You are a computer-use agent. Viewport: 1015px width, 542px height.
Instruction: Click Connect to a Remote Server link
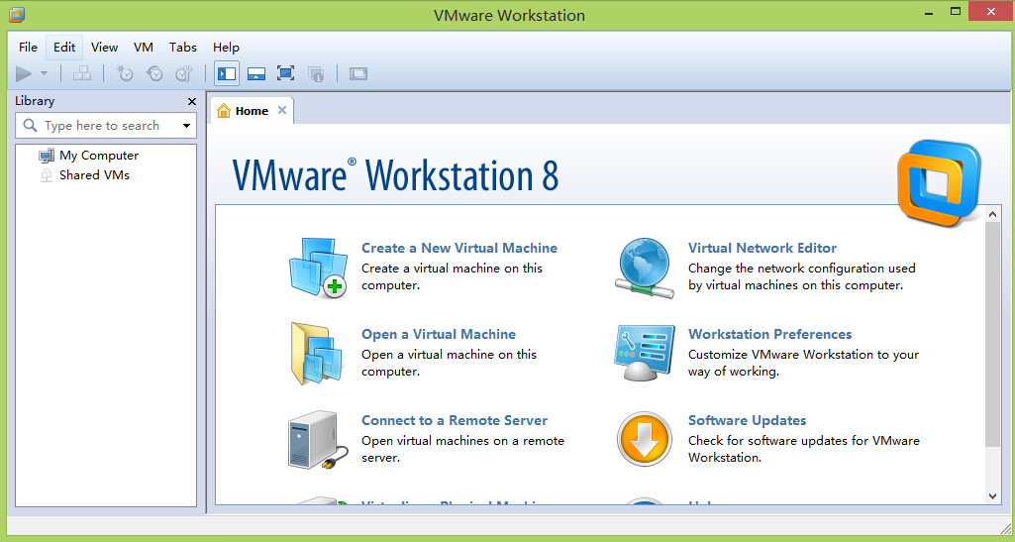455,420
